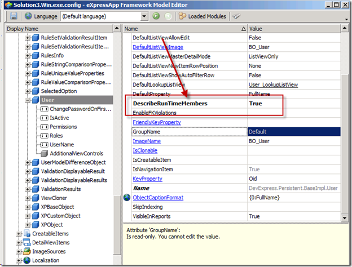Click the Default language combo box field
This screenshot has width=352, height=267.
click(x=104, y=16)
